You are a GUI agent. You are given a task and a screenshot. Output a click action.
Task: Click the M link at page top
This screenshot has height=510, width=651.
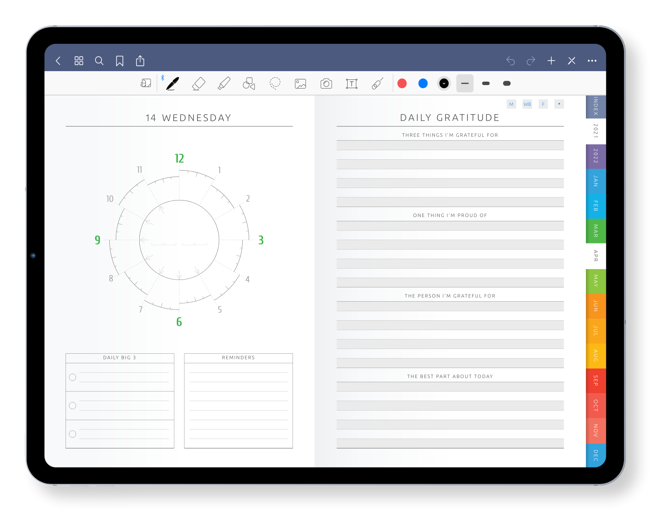(511, 104)
